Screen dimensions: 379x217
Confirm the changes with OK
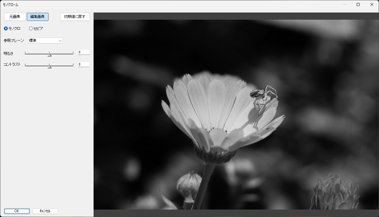17,211
